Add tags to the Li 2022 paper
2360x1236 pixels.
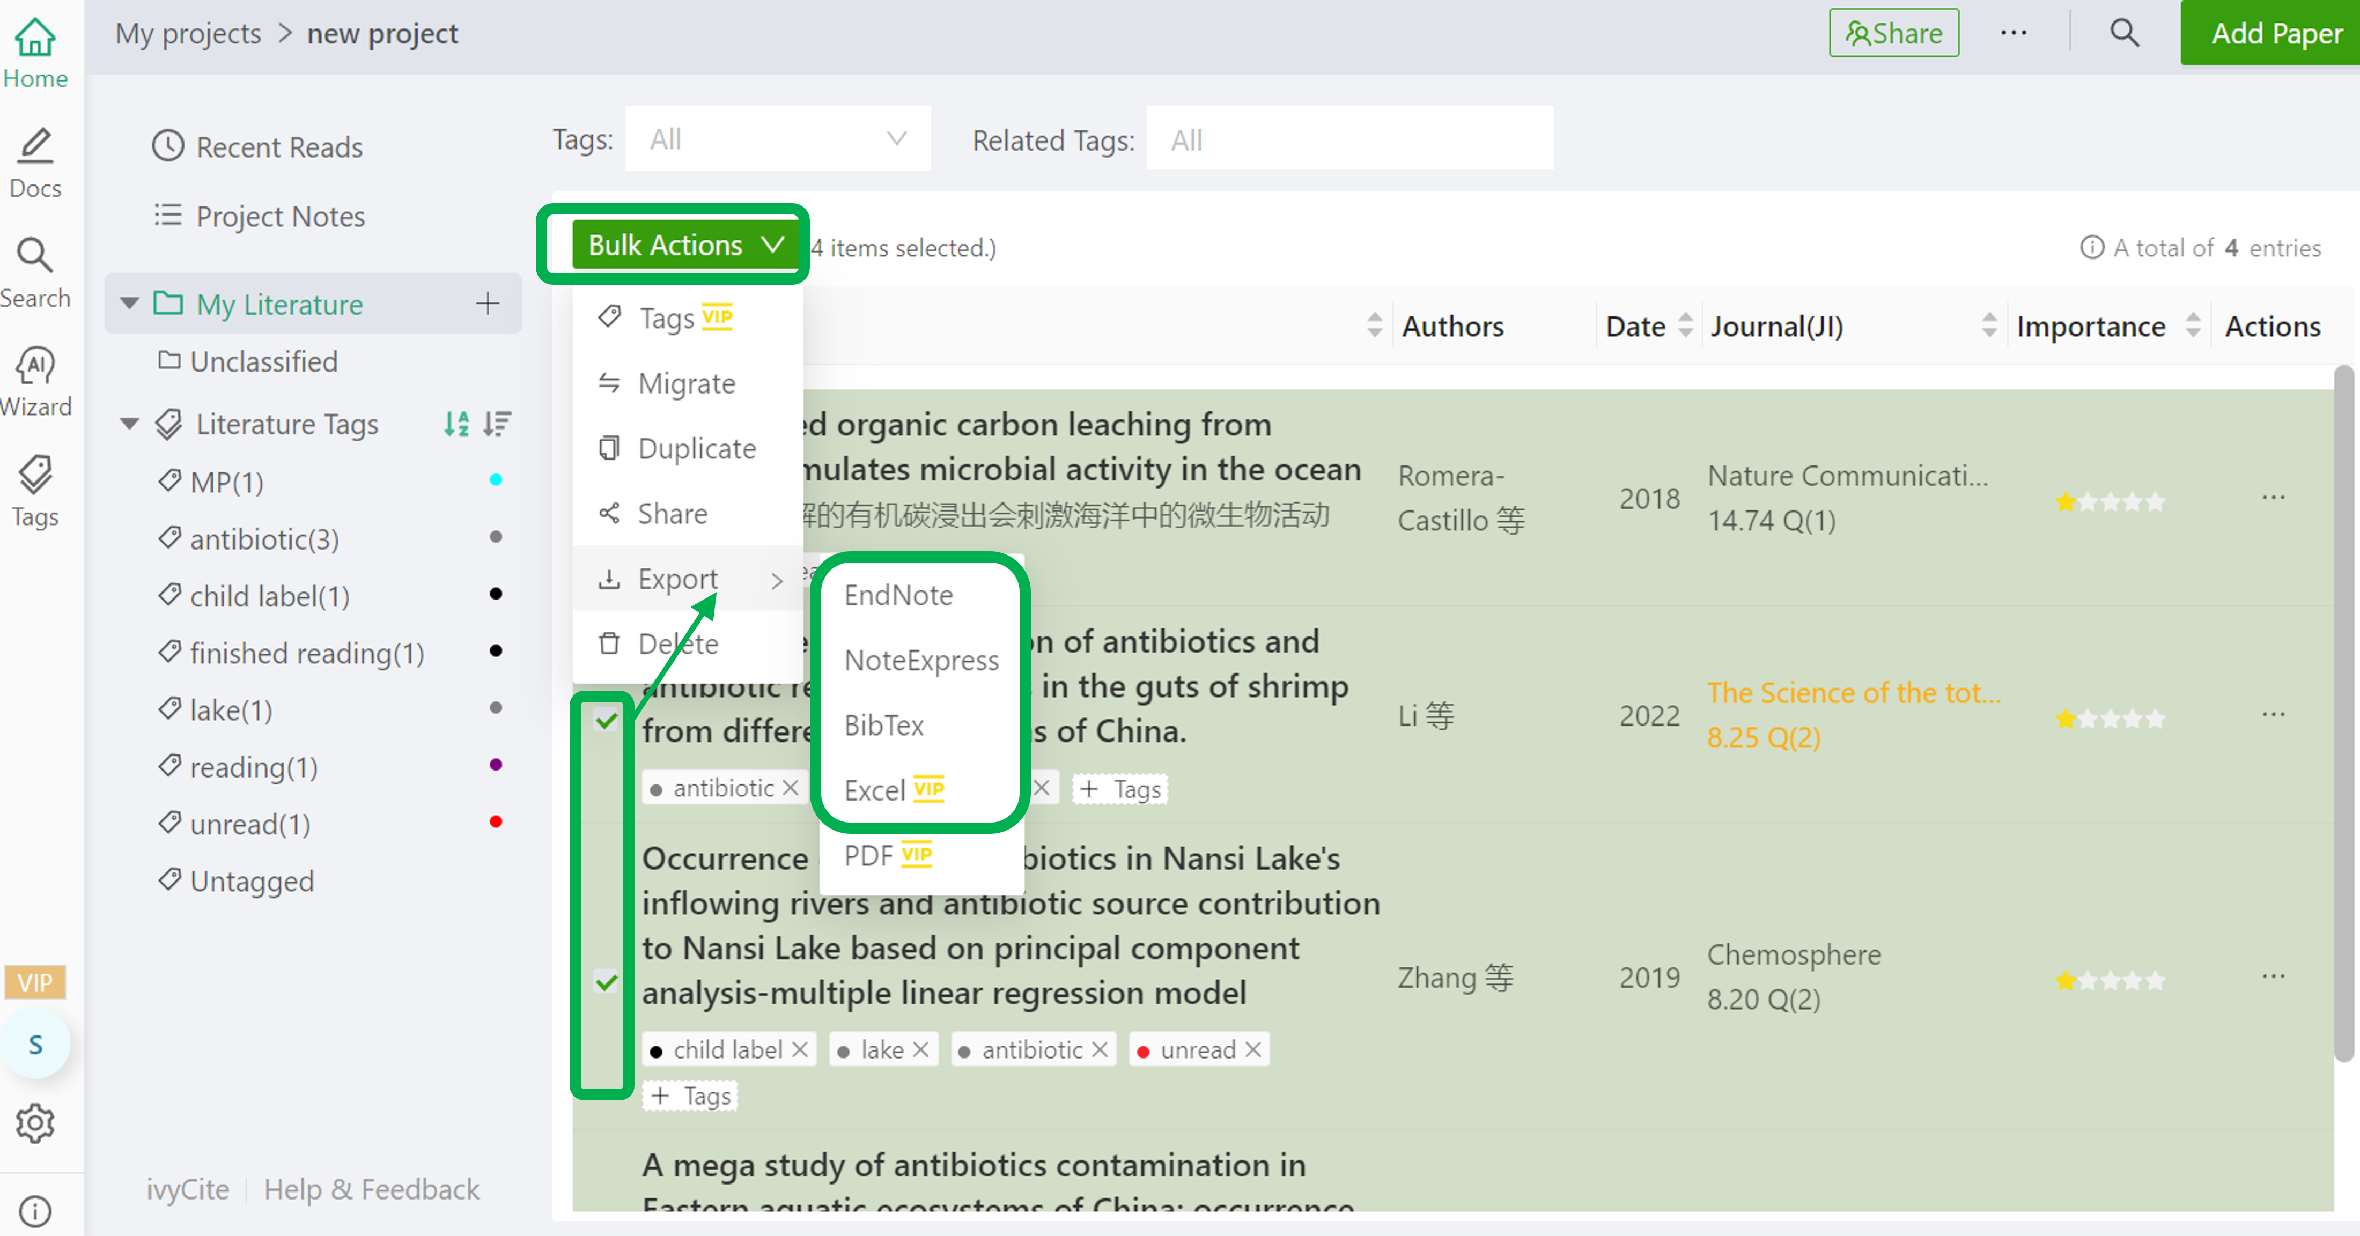[x=1119, y=788]
